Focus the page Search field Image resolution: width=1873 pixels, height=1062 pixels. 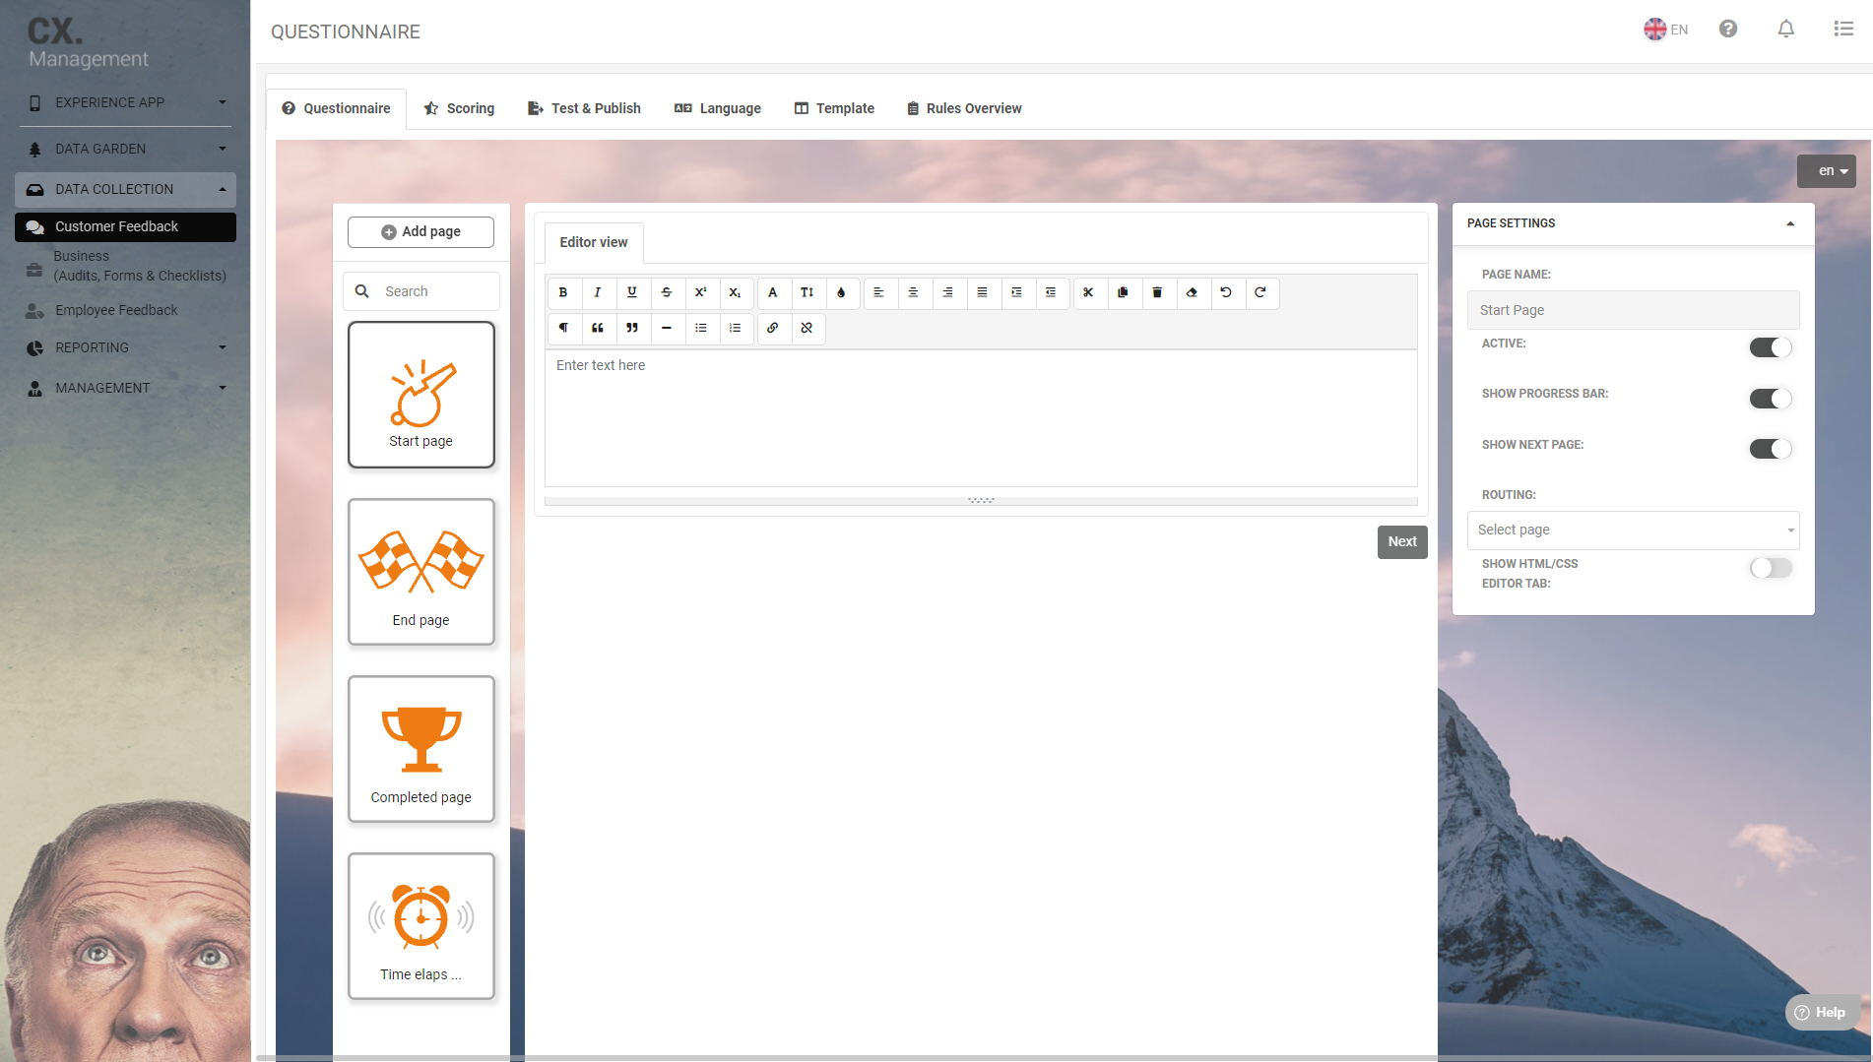tap(420, 291)
